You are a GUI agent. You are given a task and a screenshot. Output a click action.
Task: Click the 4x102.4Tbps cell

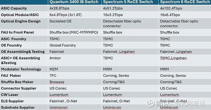coord(171,8)
